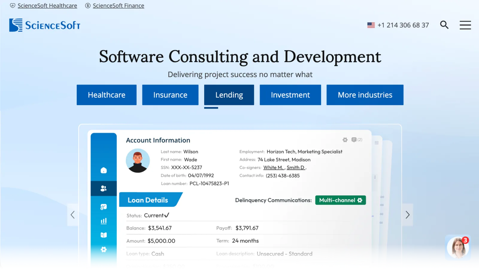
Task: Click the Delivering project success subtitle
Action: point(240,74)
